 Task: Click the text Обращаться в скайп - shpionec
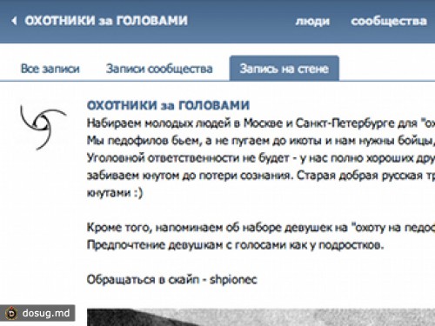[172, 280]
